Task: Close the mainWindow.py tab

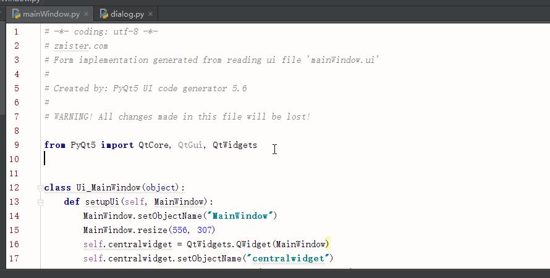Action: point(87,14)
